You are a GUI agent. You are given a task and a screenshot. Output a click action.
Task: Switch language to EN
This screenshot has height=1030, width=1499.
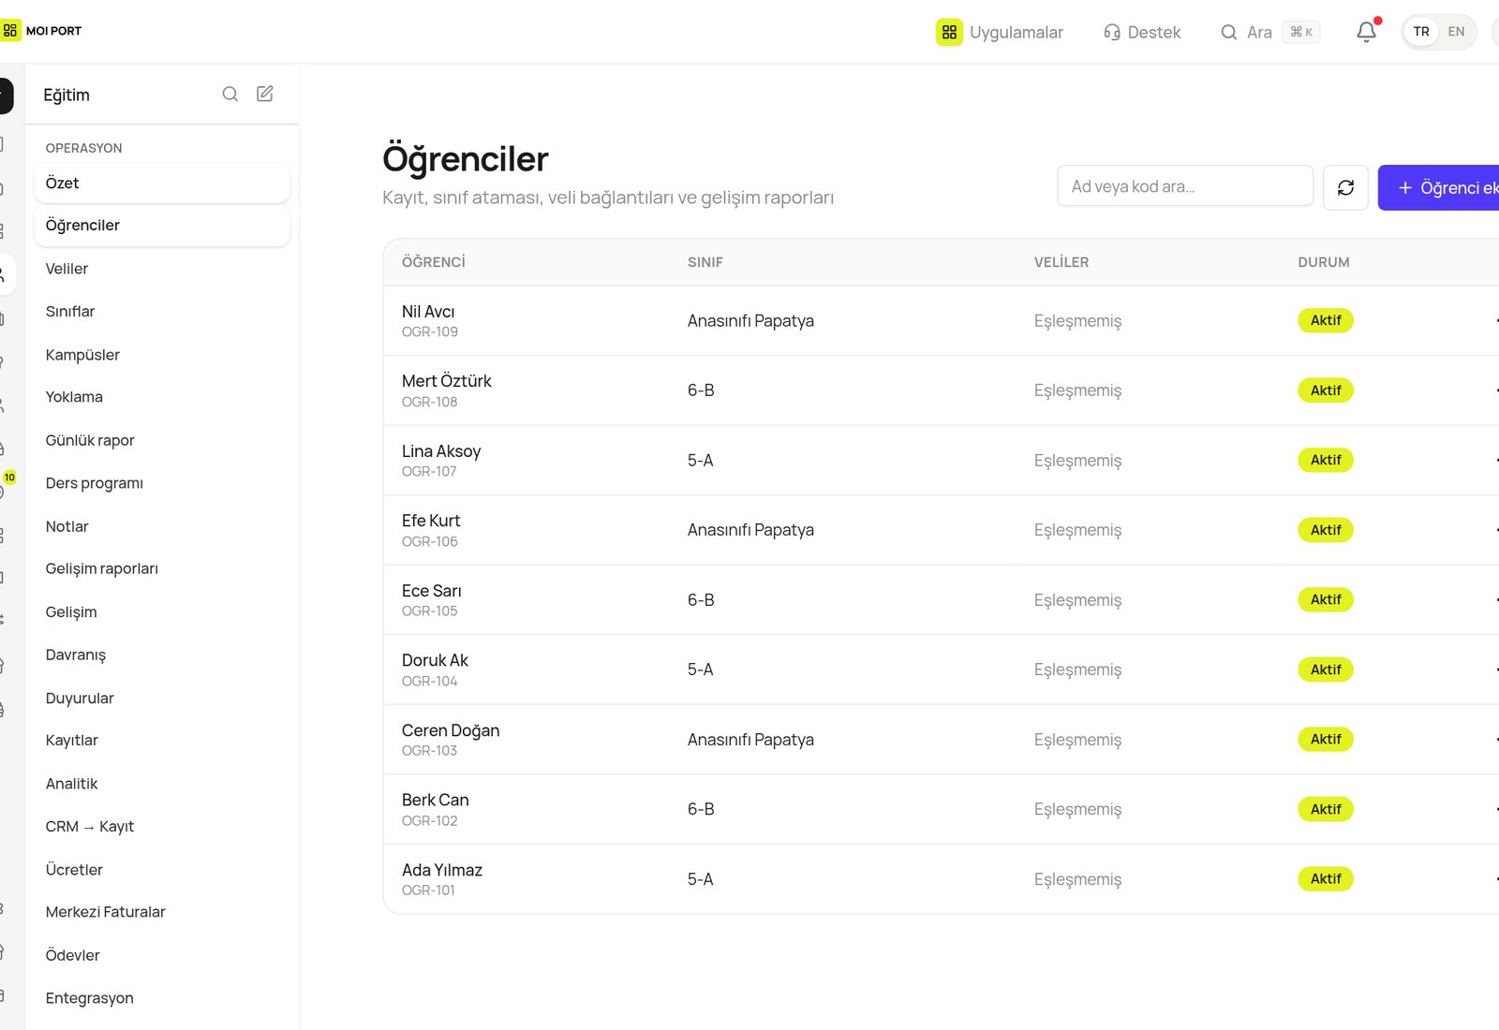pyautogui.click(x=1456, y=32)
